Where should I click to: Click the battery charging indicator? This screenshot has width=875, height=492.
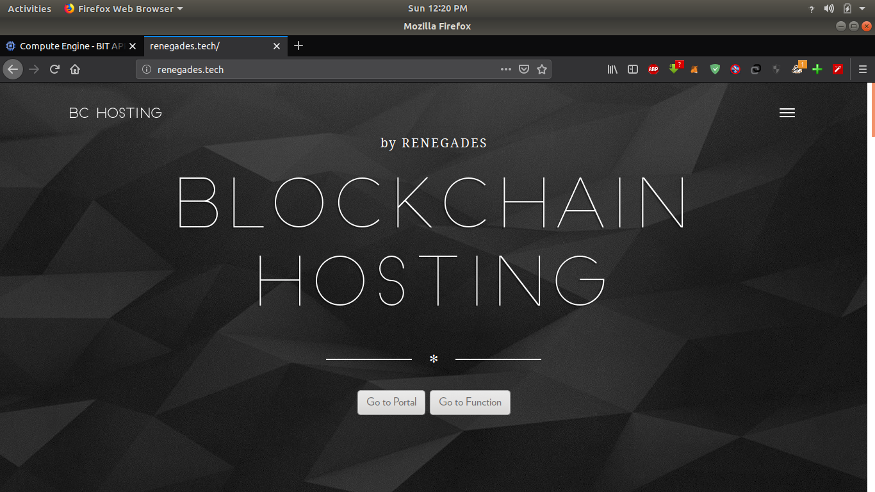[847, 9]
